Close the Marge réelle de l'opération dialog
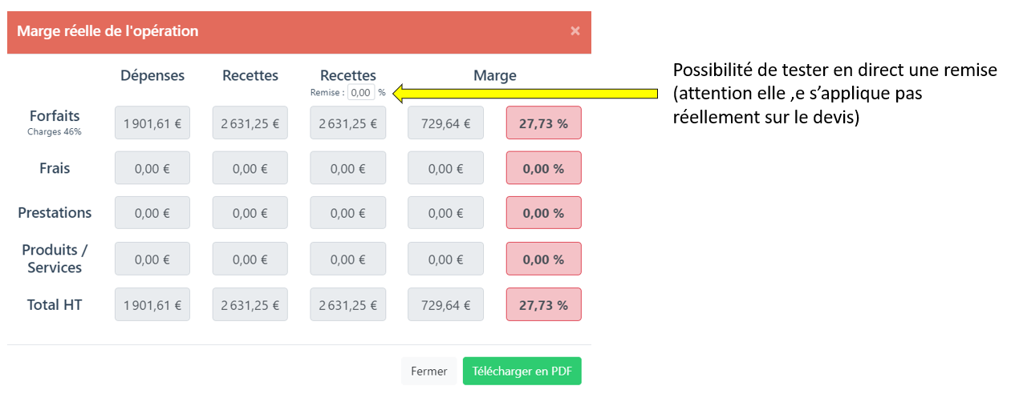The height and width of the screenshot is (394, 1011). pos(575,31)
